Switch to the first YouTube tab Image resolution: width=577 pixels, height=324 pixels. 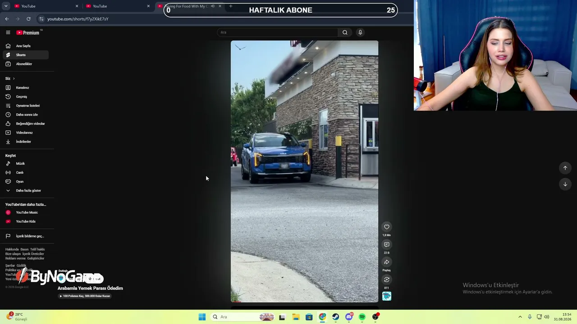pos(45,6)
